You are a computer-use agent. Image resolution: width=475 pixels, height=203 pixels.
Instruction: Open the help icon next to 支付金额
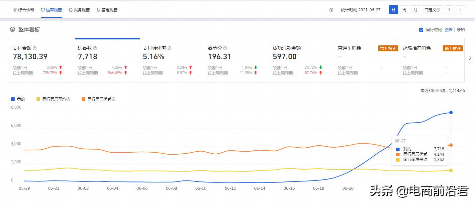[35, 48]
